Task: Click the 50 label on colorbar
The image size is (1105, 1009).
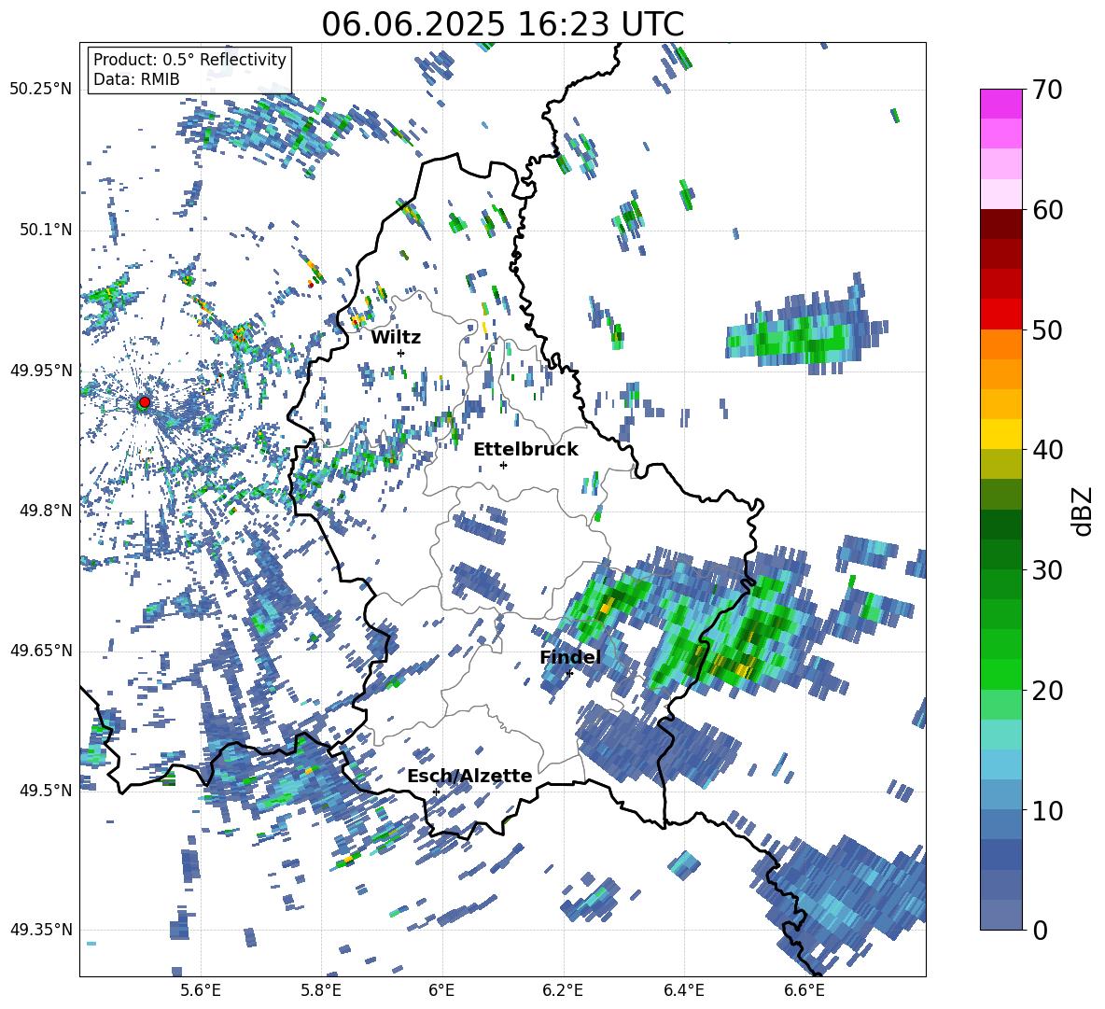Action: coord(1046,330)
